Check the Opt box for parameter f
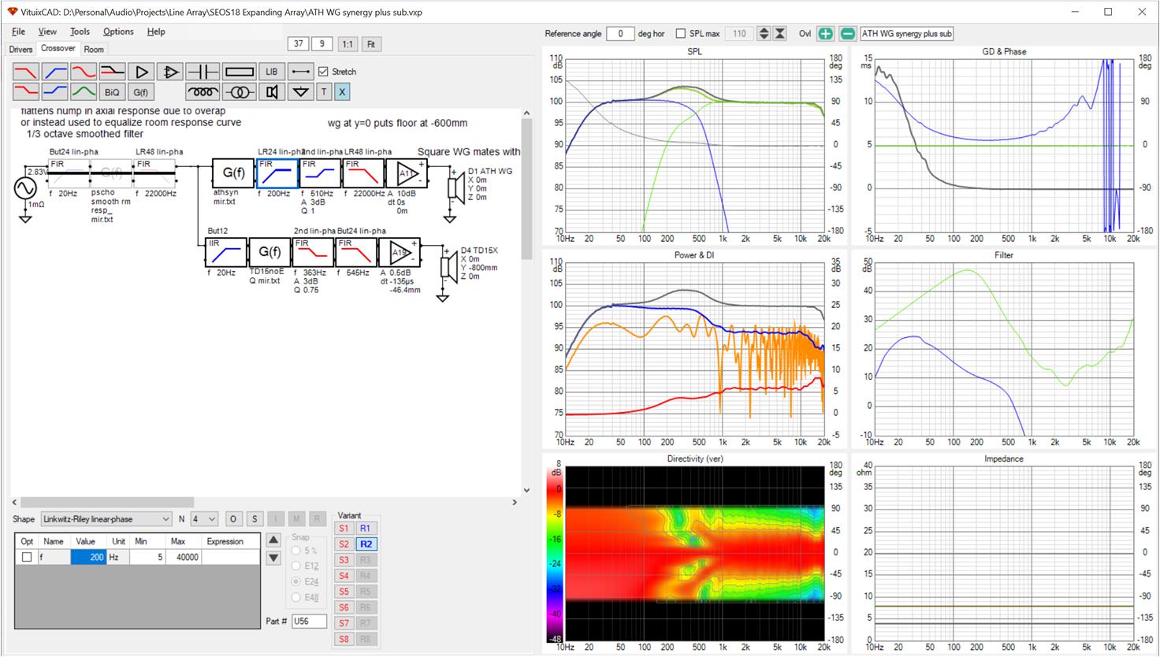 coord(27,557)
